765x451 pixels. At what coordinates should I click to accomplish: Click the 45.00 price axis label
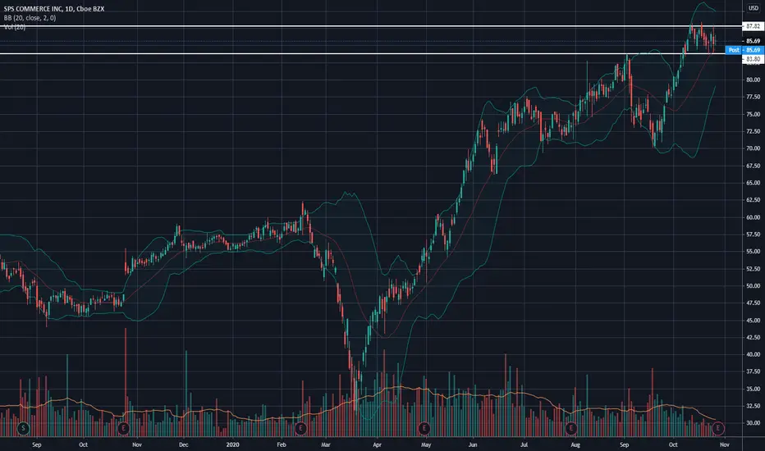pos(754,321)
